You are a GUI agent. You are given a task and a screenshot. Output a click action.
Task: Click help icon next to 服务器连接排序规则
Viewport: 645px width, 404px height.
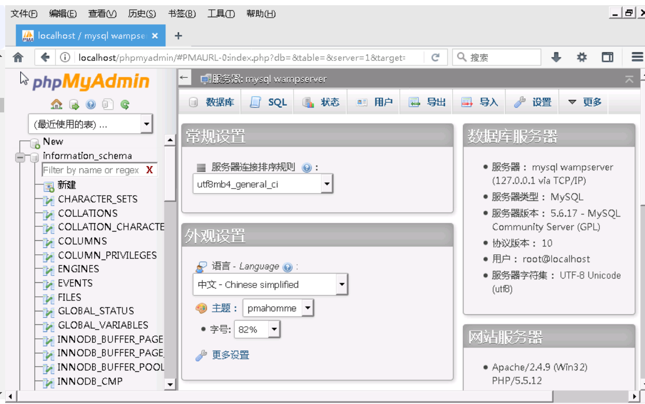[306, 168]
